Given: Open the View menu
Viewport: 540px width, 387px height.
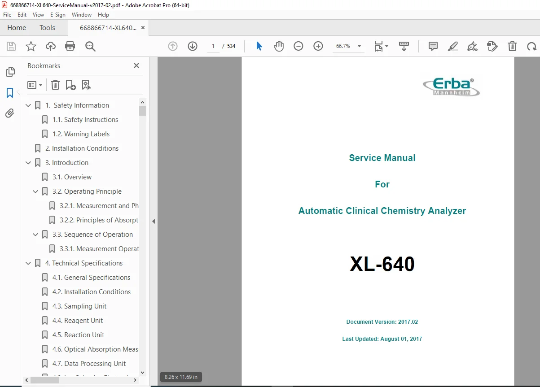Looking at the screenshot, I should tap(39, 15).
